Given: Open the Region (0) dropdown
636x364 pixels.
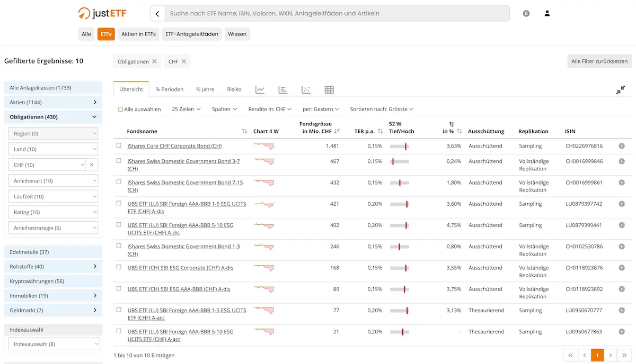Looking at the screenshot, I should pos(53,134).
